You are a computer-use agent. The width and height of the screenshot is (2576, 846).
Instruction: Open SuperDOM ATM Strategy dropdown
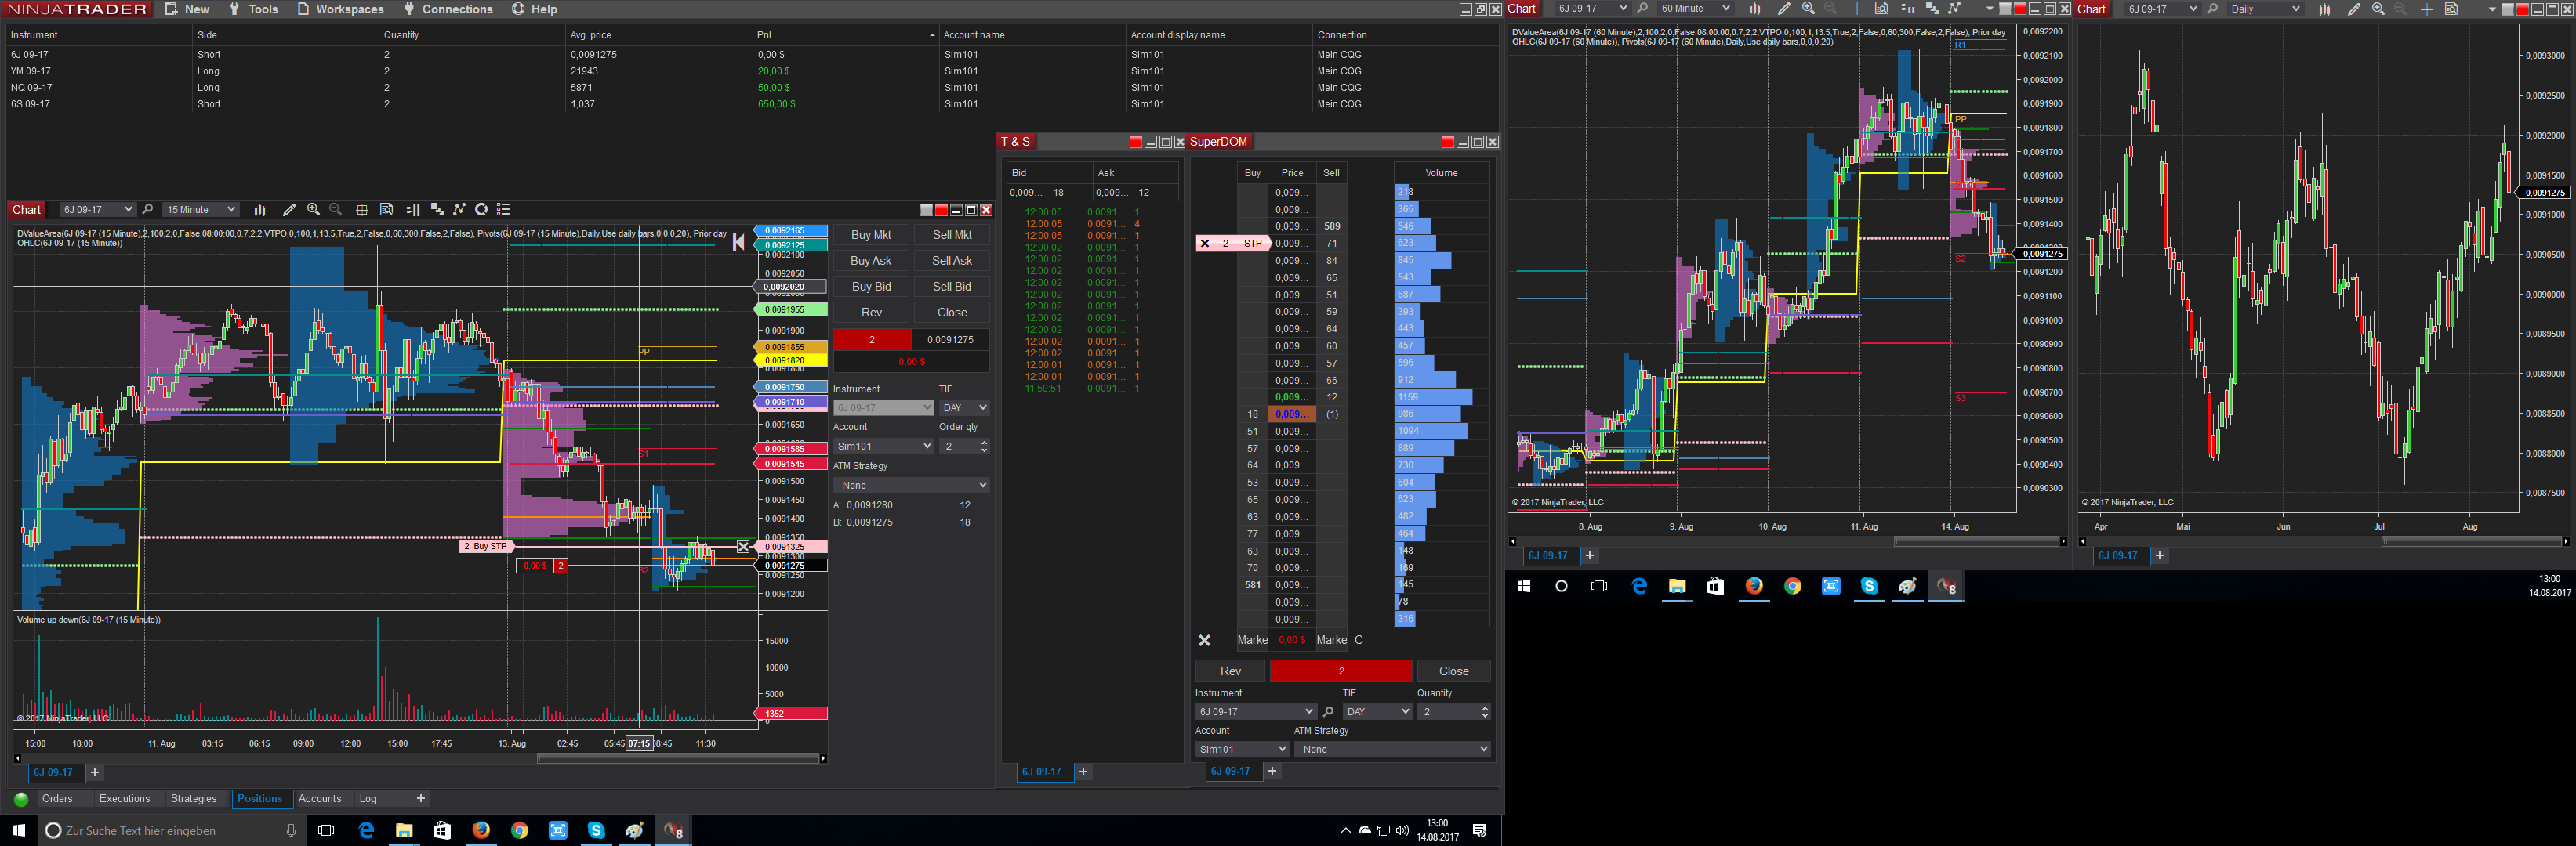click(1392, 749)
